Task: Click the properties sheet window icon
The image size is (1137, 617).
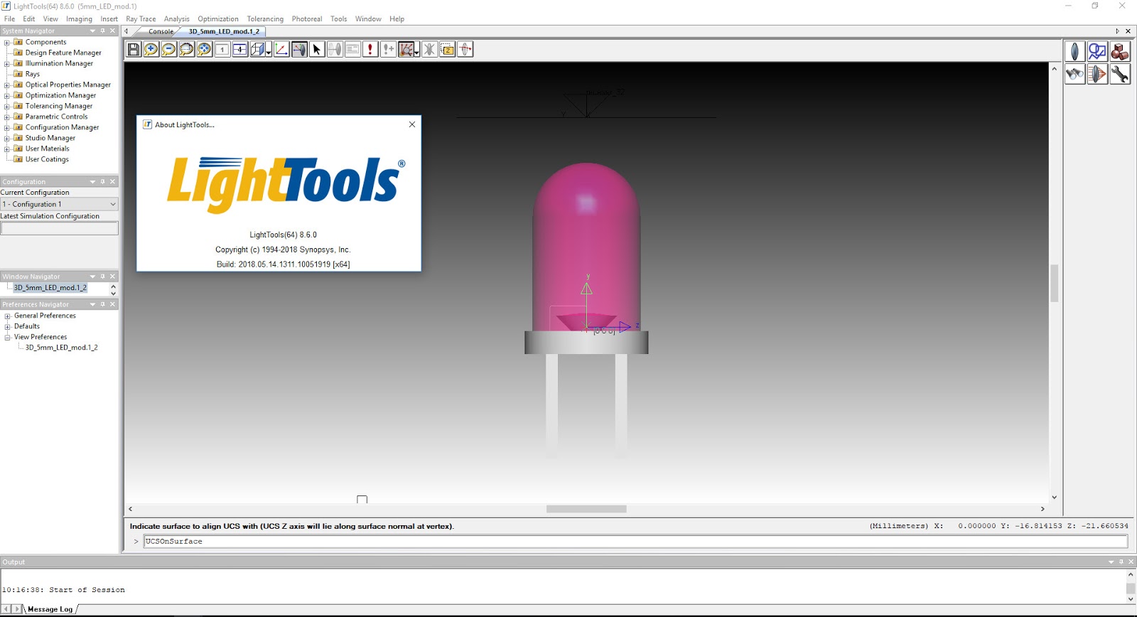Action: [352, 49]
